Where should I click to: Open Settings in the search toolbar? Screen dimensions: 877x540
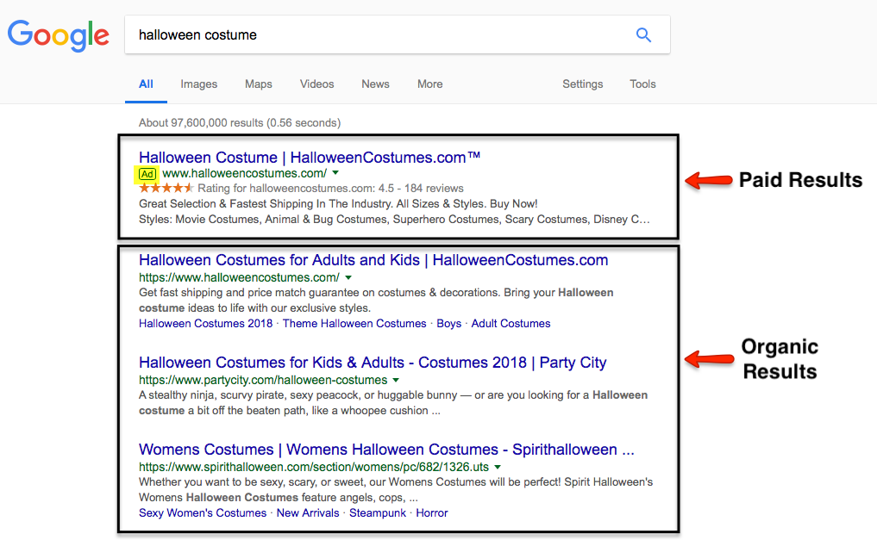pos(583,84)
